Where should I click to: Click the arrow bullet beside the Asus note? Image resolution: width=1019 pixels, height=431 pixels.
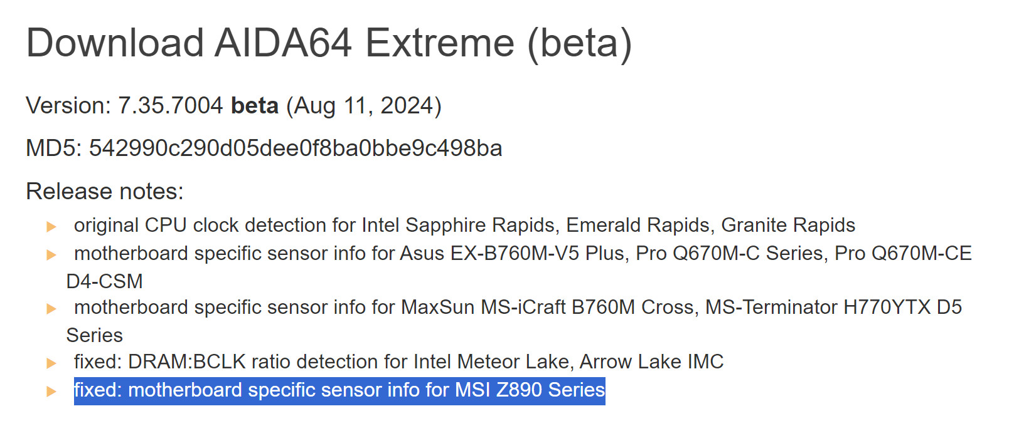[x=51, y=255]
